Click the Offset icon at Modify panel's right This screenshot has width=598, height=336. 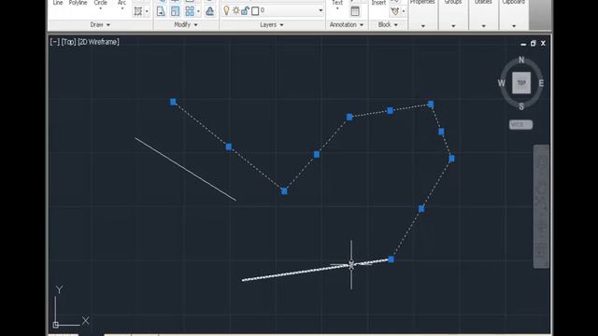(x=209, y=11)
